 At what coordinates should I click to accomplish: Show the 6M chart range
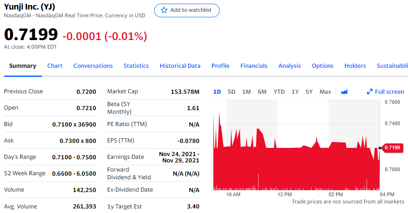click(x=262, y=91)
